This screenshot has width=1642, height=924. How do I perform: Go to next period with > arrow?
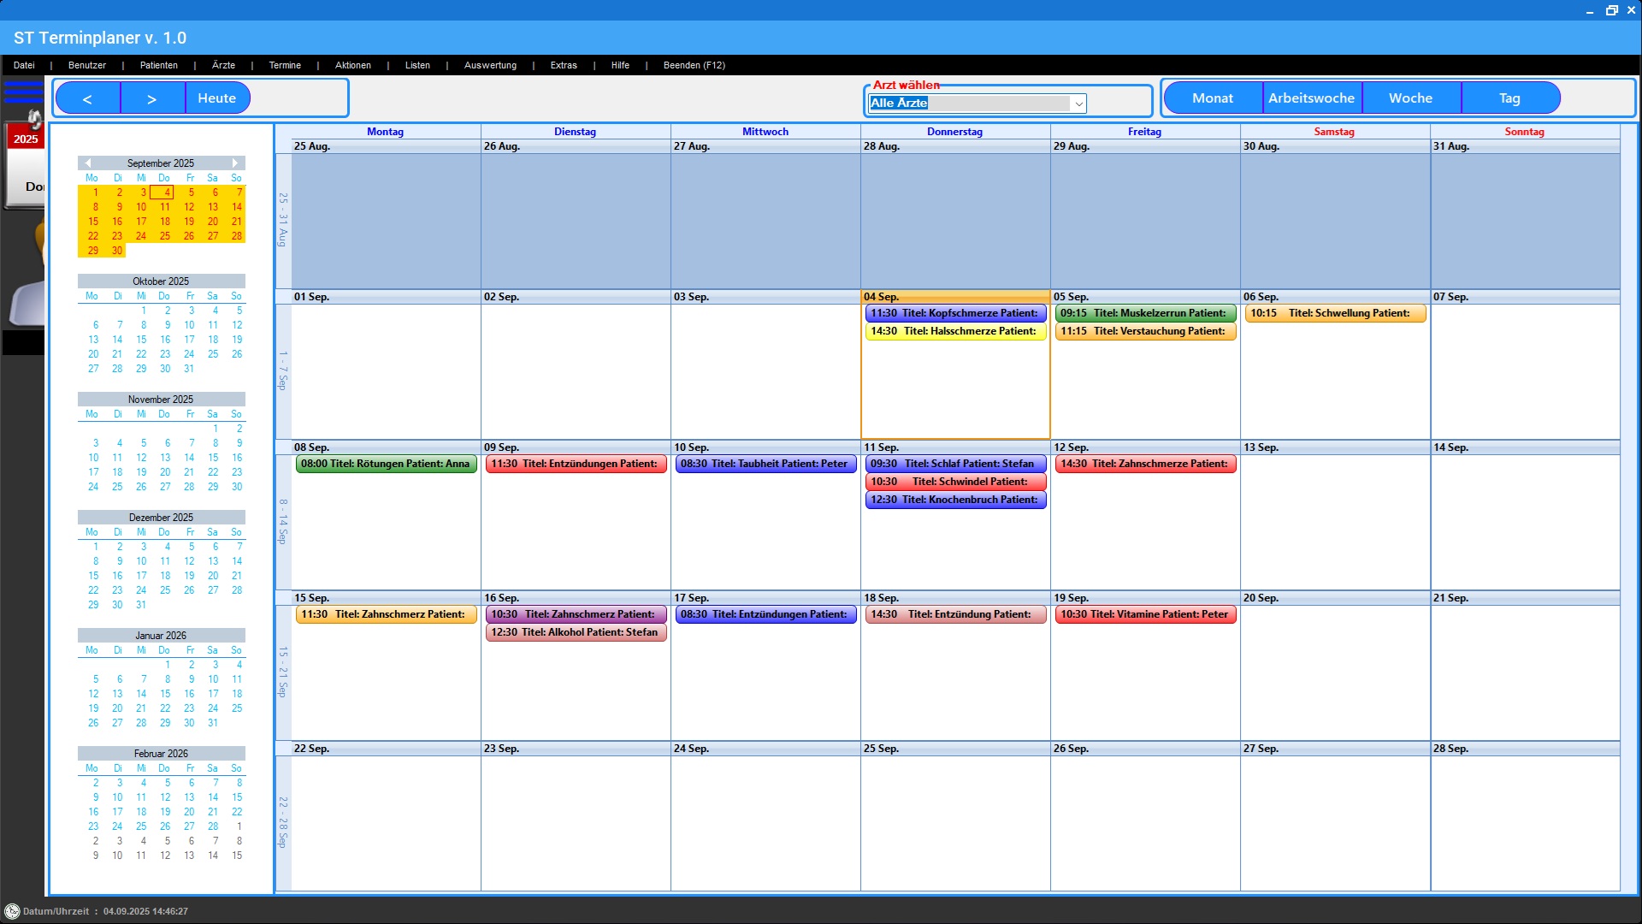tap(152, 98)
